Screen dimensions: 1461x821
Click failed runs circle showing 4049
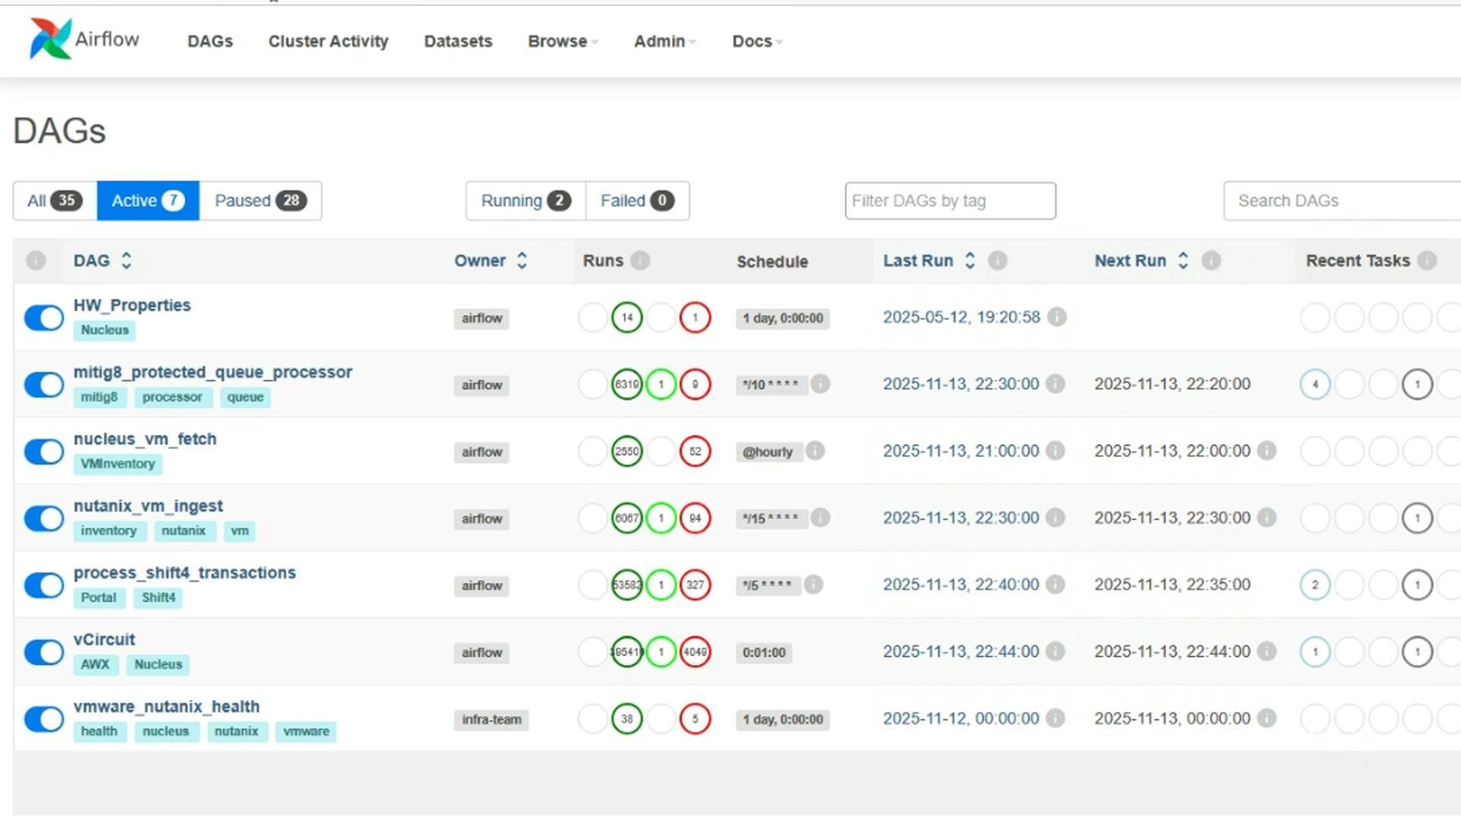[x=695, y=651]
